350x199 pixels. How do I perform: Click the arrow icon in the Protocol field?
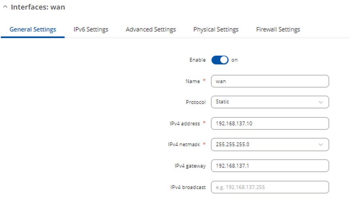pos(321,102)
